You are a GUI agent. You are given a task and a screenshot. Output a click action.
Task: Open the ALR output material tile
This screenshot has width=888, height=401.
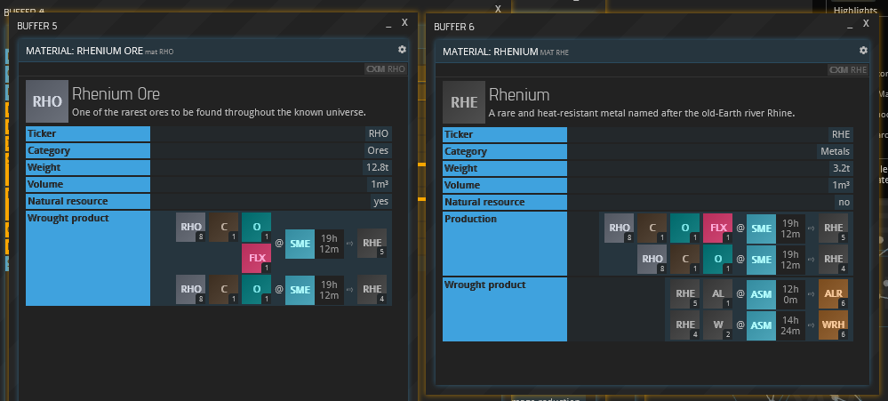point(833,294)
